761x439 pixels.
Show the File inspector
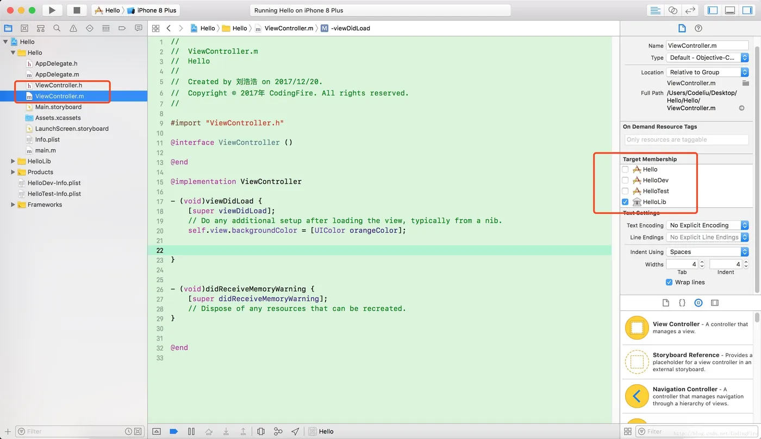coord(682,28)
